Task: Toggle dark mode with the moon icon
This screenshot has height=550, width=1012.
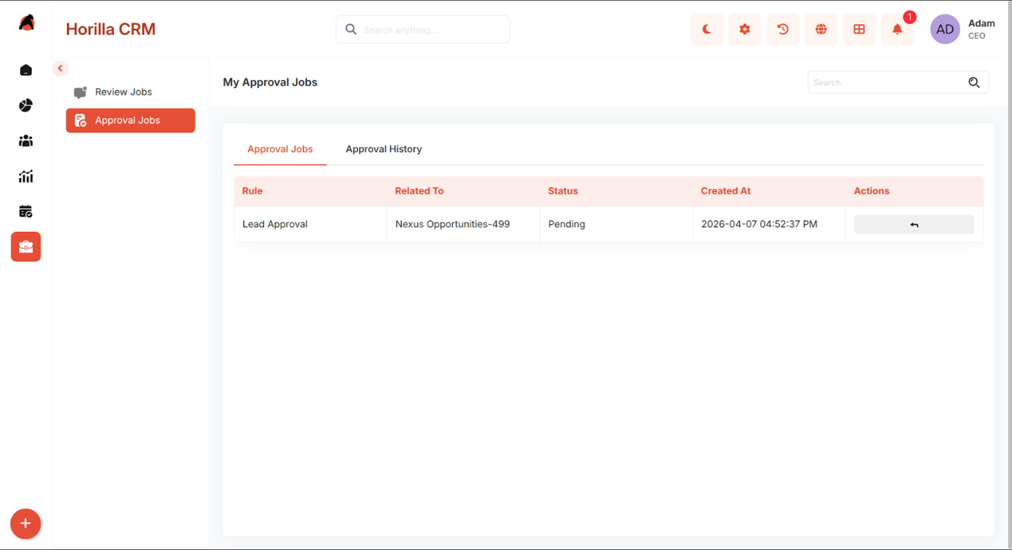Action: tap(706, 29)
